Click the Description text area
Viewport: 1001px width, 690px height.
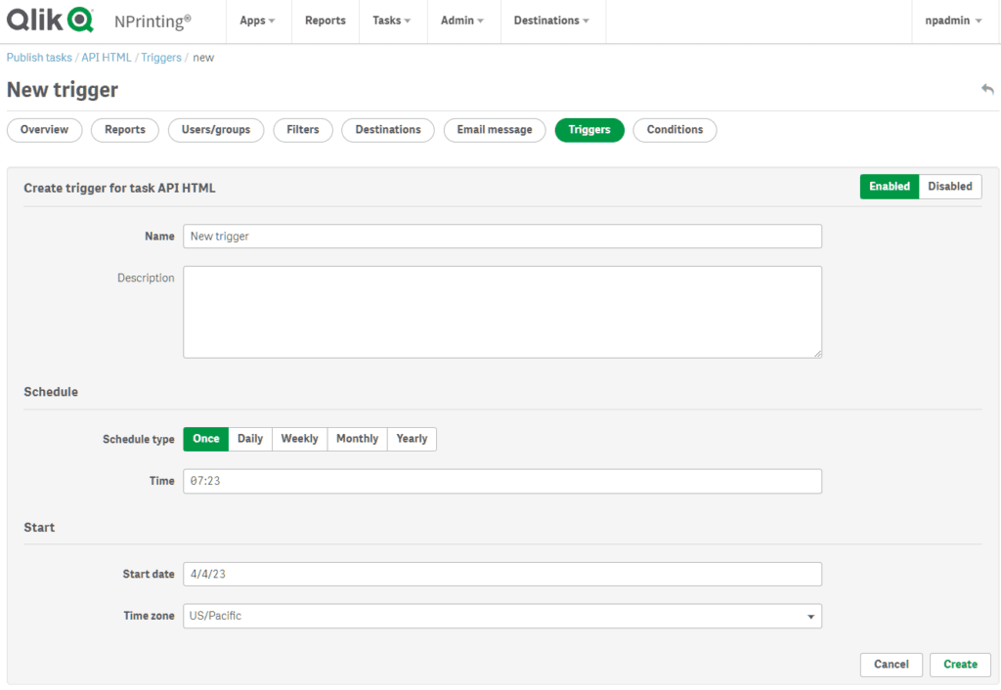[501, 312]
